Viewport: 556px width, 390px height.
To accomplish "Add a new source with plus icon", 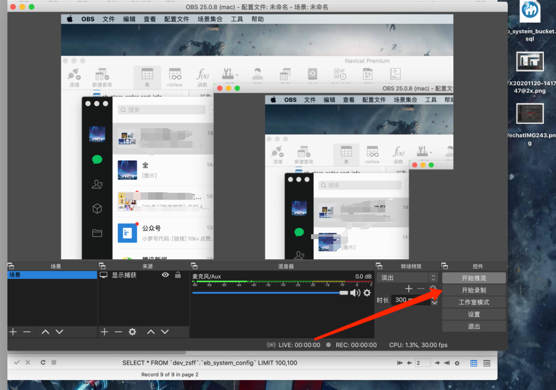I will (x=104, y=332).
